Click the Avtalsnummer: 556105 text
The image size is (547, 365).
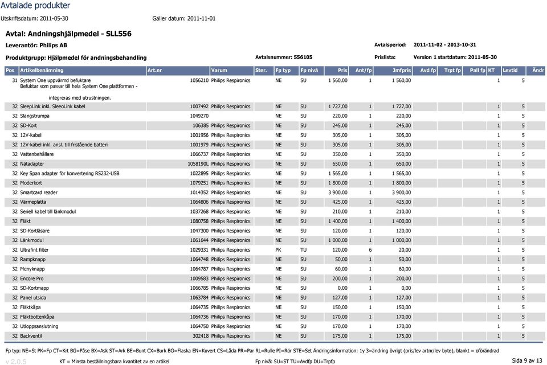284,57
